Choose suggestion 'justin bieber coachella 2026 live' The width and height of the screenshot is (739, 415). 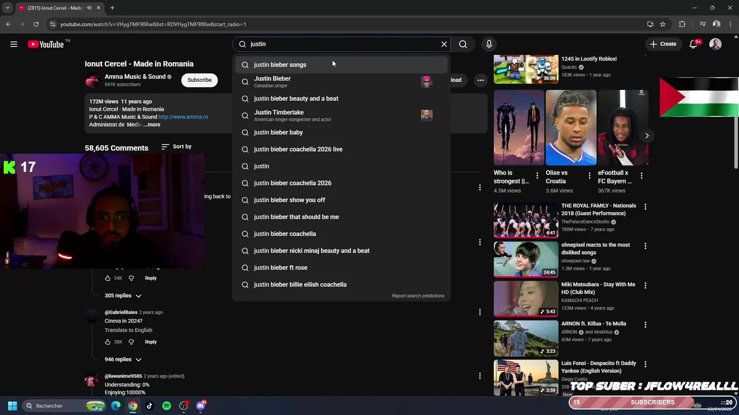pos(341,149)
